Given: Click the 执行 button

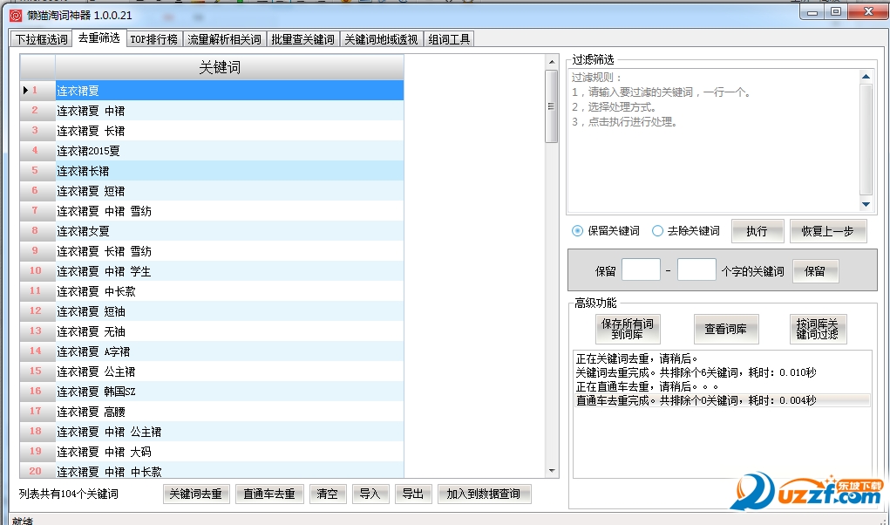Looking at the screenshot, I should (758, 231).
